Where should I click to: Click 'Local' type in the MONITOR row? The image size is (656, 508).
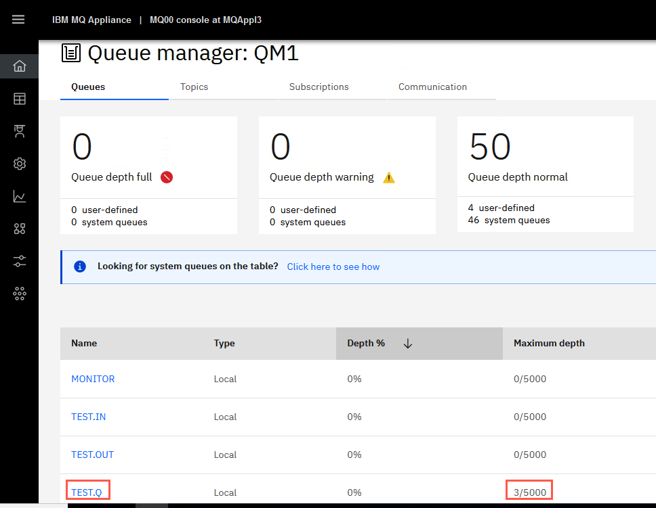[x=225, y=379]
